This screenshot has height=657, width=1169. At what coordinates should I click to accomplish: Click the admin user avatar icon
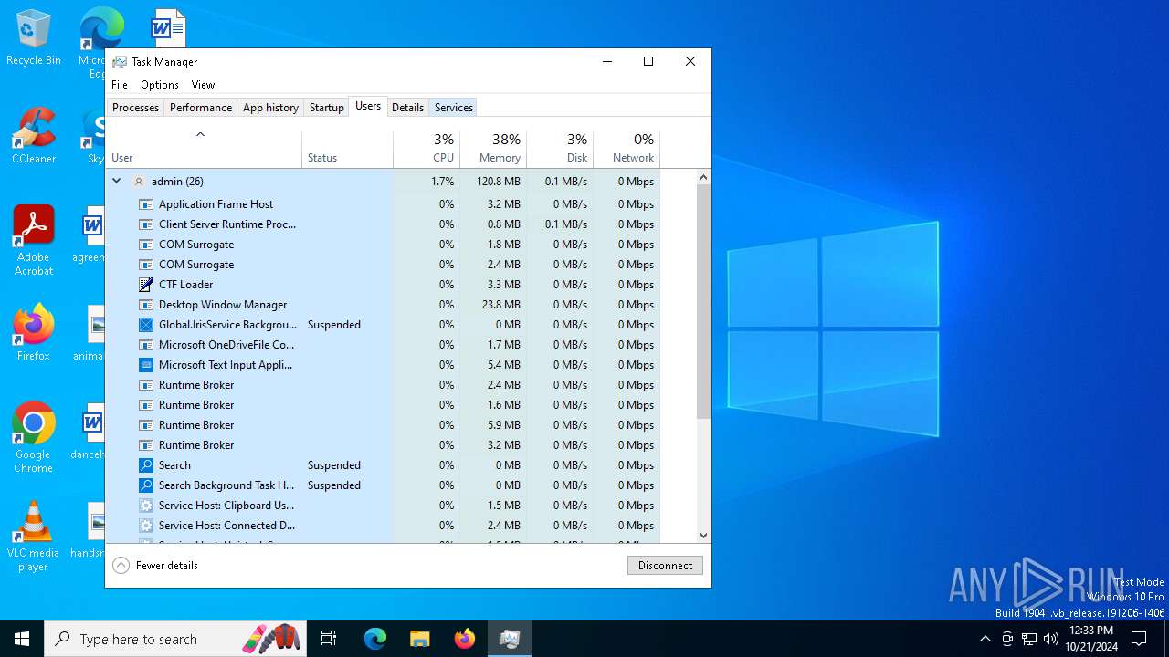click(x=139, y=182)
